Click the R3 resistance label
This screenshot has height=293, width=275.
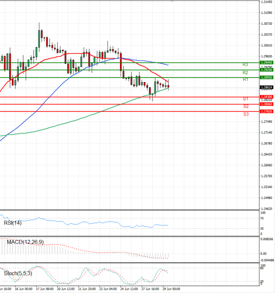(245, 65)
